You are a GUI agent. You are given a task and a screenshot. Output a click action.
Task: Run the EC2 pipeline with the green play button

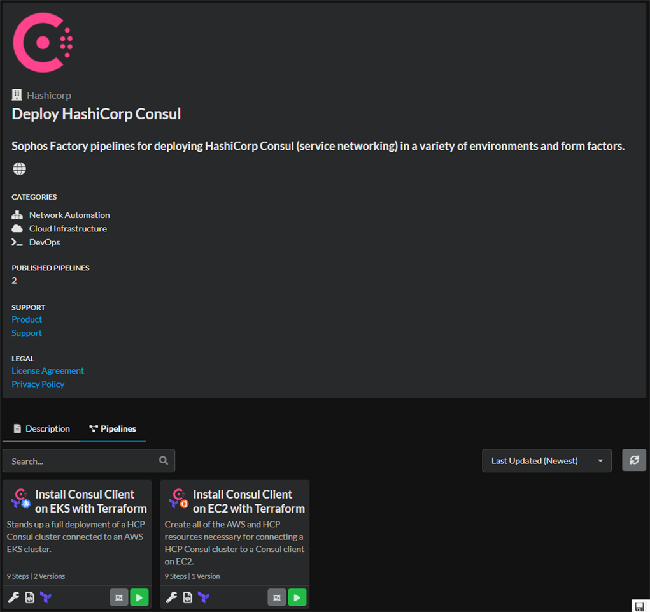pyautogui.click(x=297, y=597)
